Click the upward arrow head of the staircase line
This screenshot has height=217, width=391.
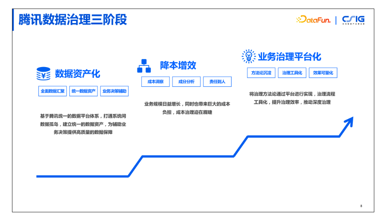pos(349,122)
